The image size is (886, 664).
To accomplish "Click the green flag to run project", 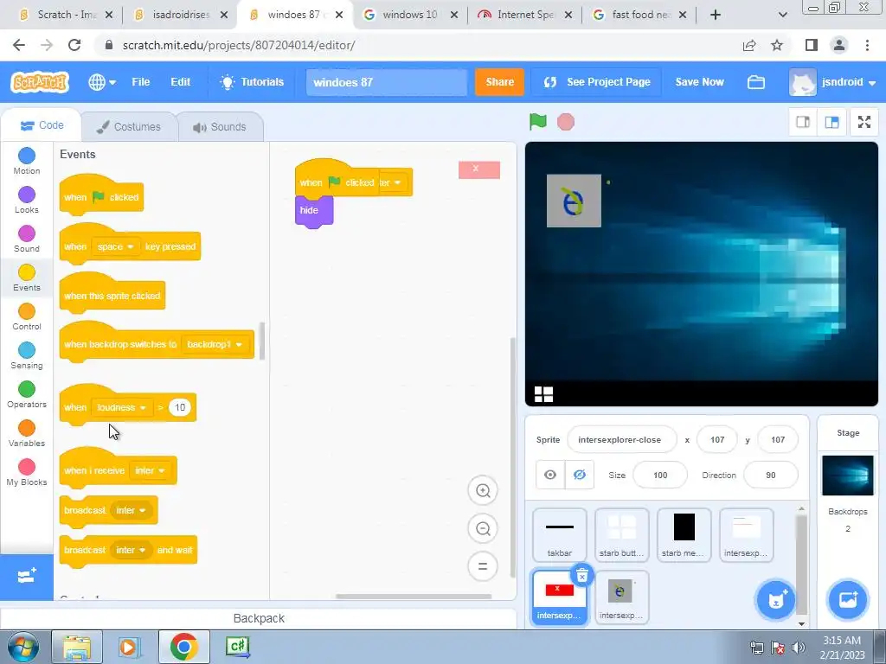I will 537,121.
